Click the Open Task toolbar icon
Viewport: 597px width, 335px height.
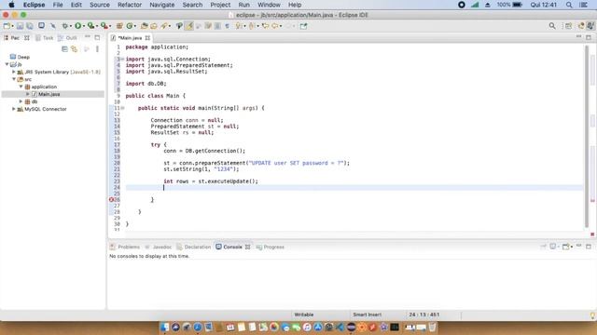(x=153, y=26)
